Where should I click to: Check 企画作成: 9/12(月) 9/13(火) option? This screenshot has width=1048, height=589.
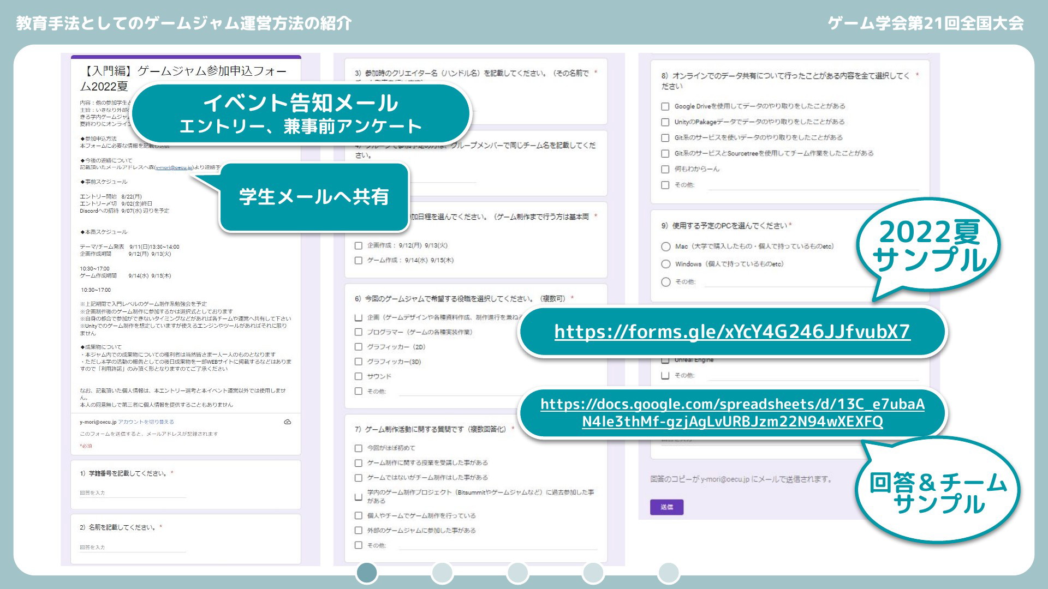pos(359,245)
